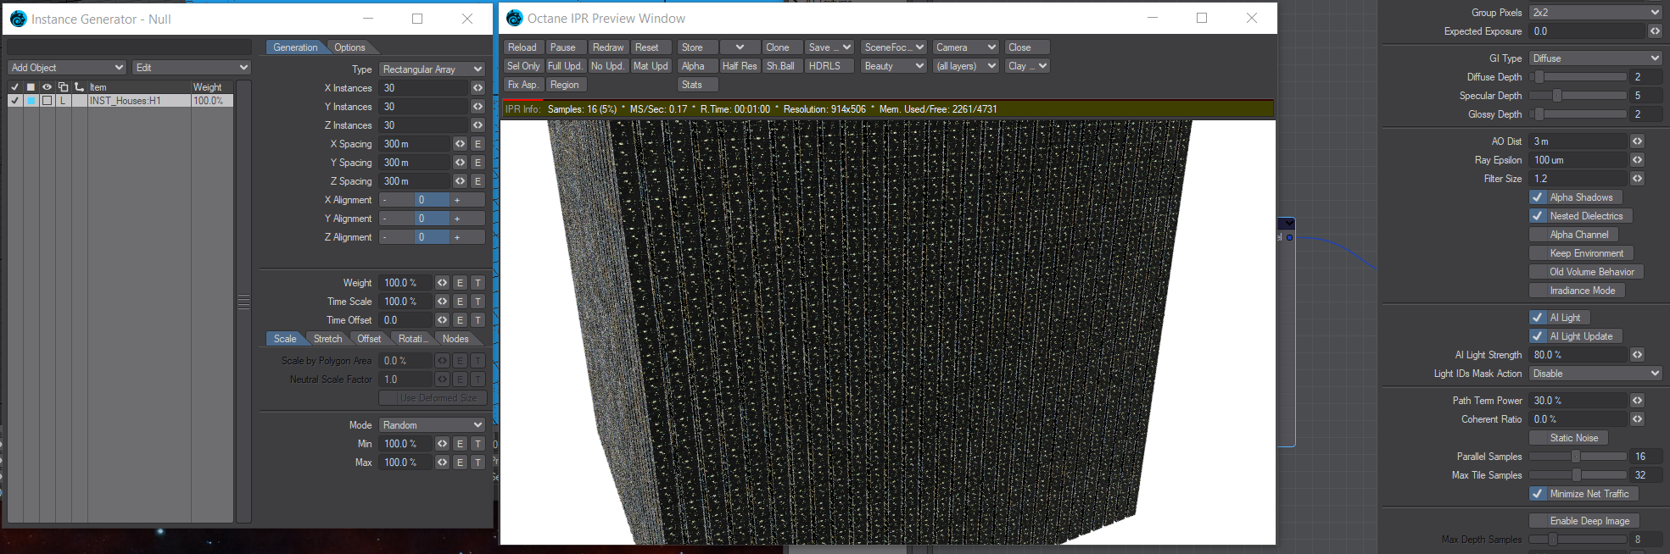Click the Y Spacing envelope E button
Screen dimensions: 1670x554
(478, 163)
